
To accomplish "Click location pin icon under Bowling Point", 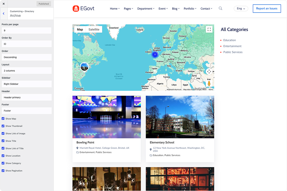I will pyautogui.click(x=77, y=148).
